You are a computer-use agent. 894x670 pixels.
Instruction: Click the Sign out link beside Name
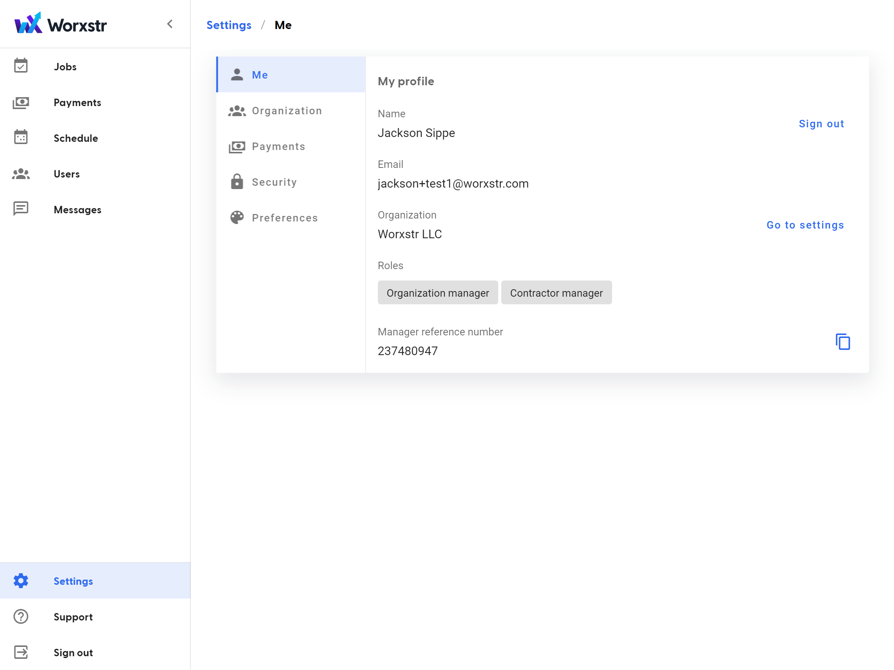[821, 124]
